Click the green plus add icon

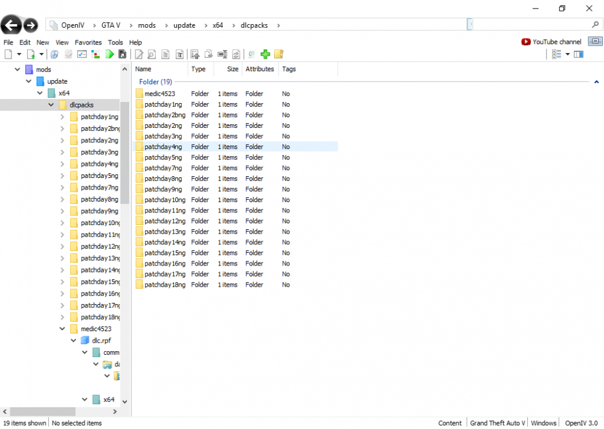265,54
